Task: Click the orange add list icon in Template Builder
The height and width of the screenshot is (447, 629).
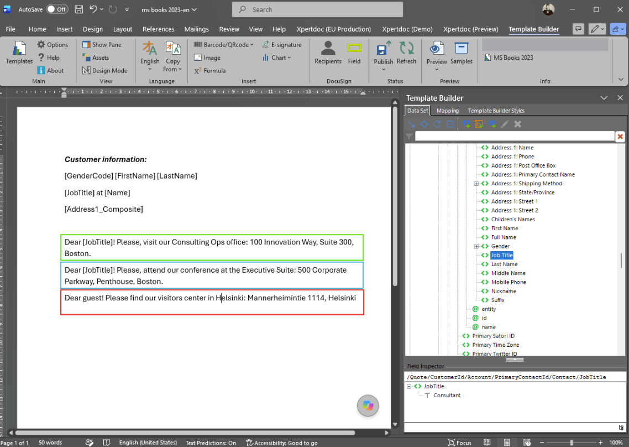Action: pyautogui.click(x=479, y=124)
